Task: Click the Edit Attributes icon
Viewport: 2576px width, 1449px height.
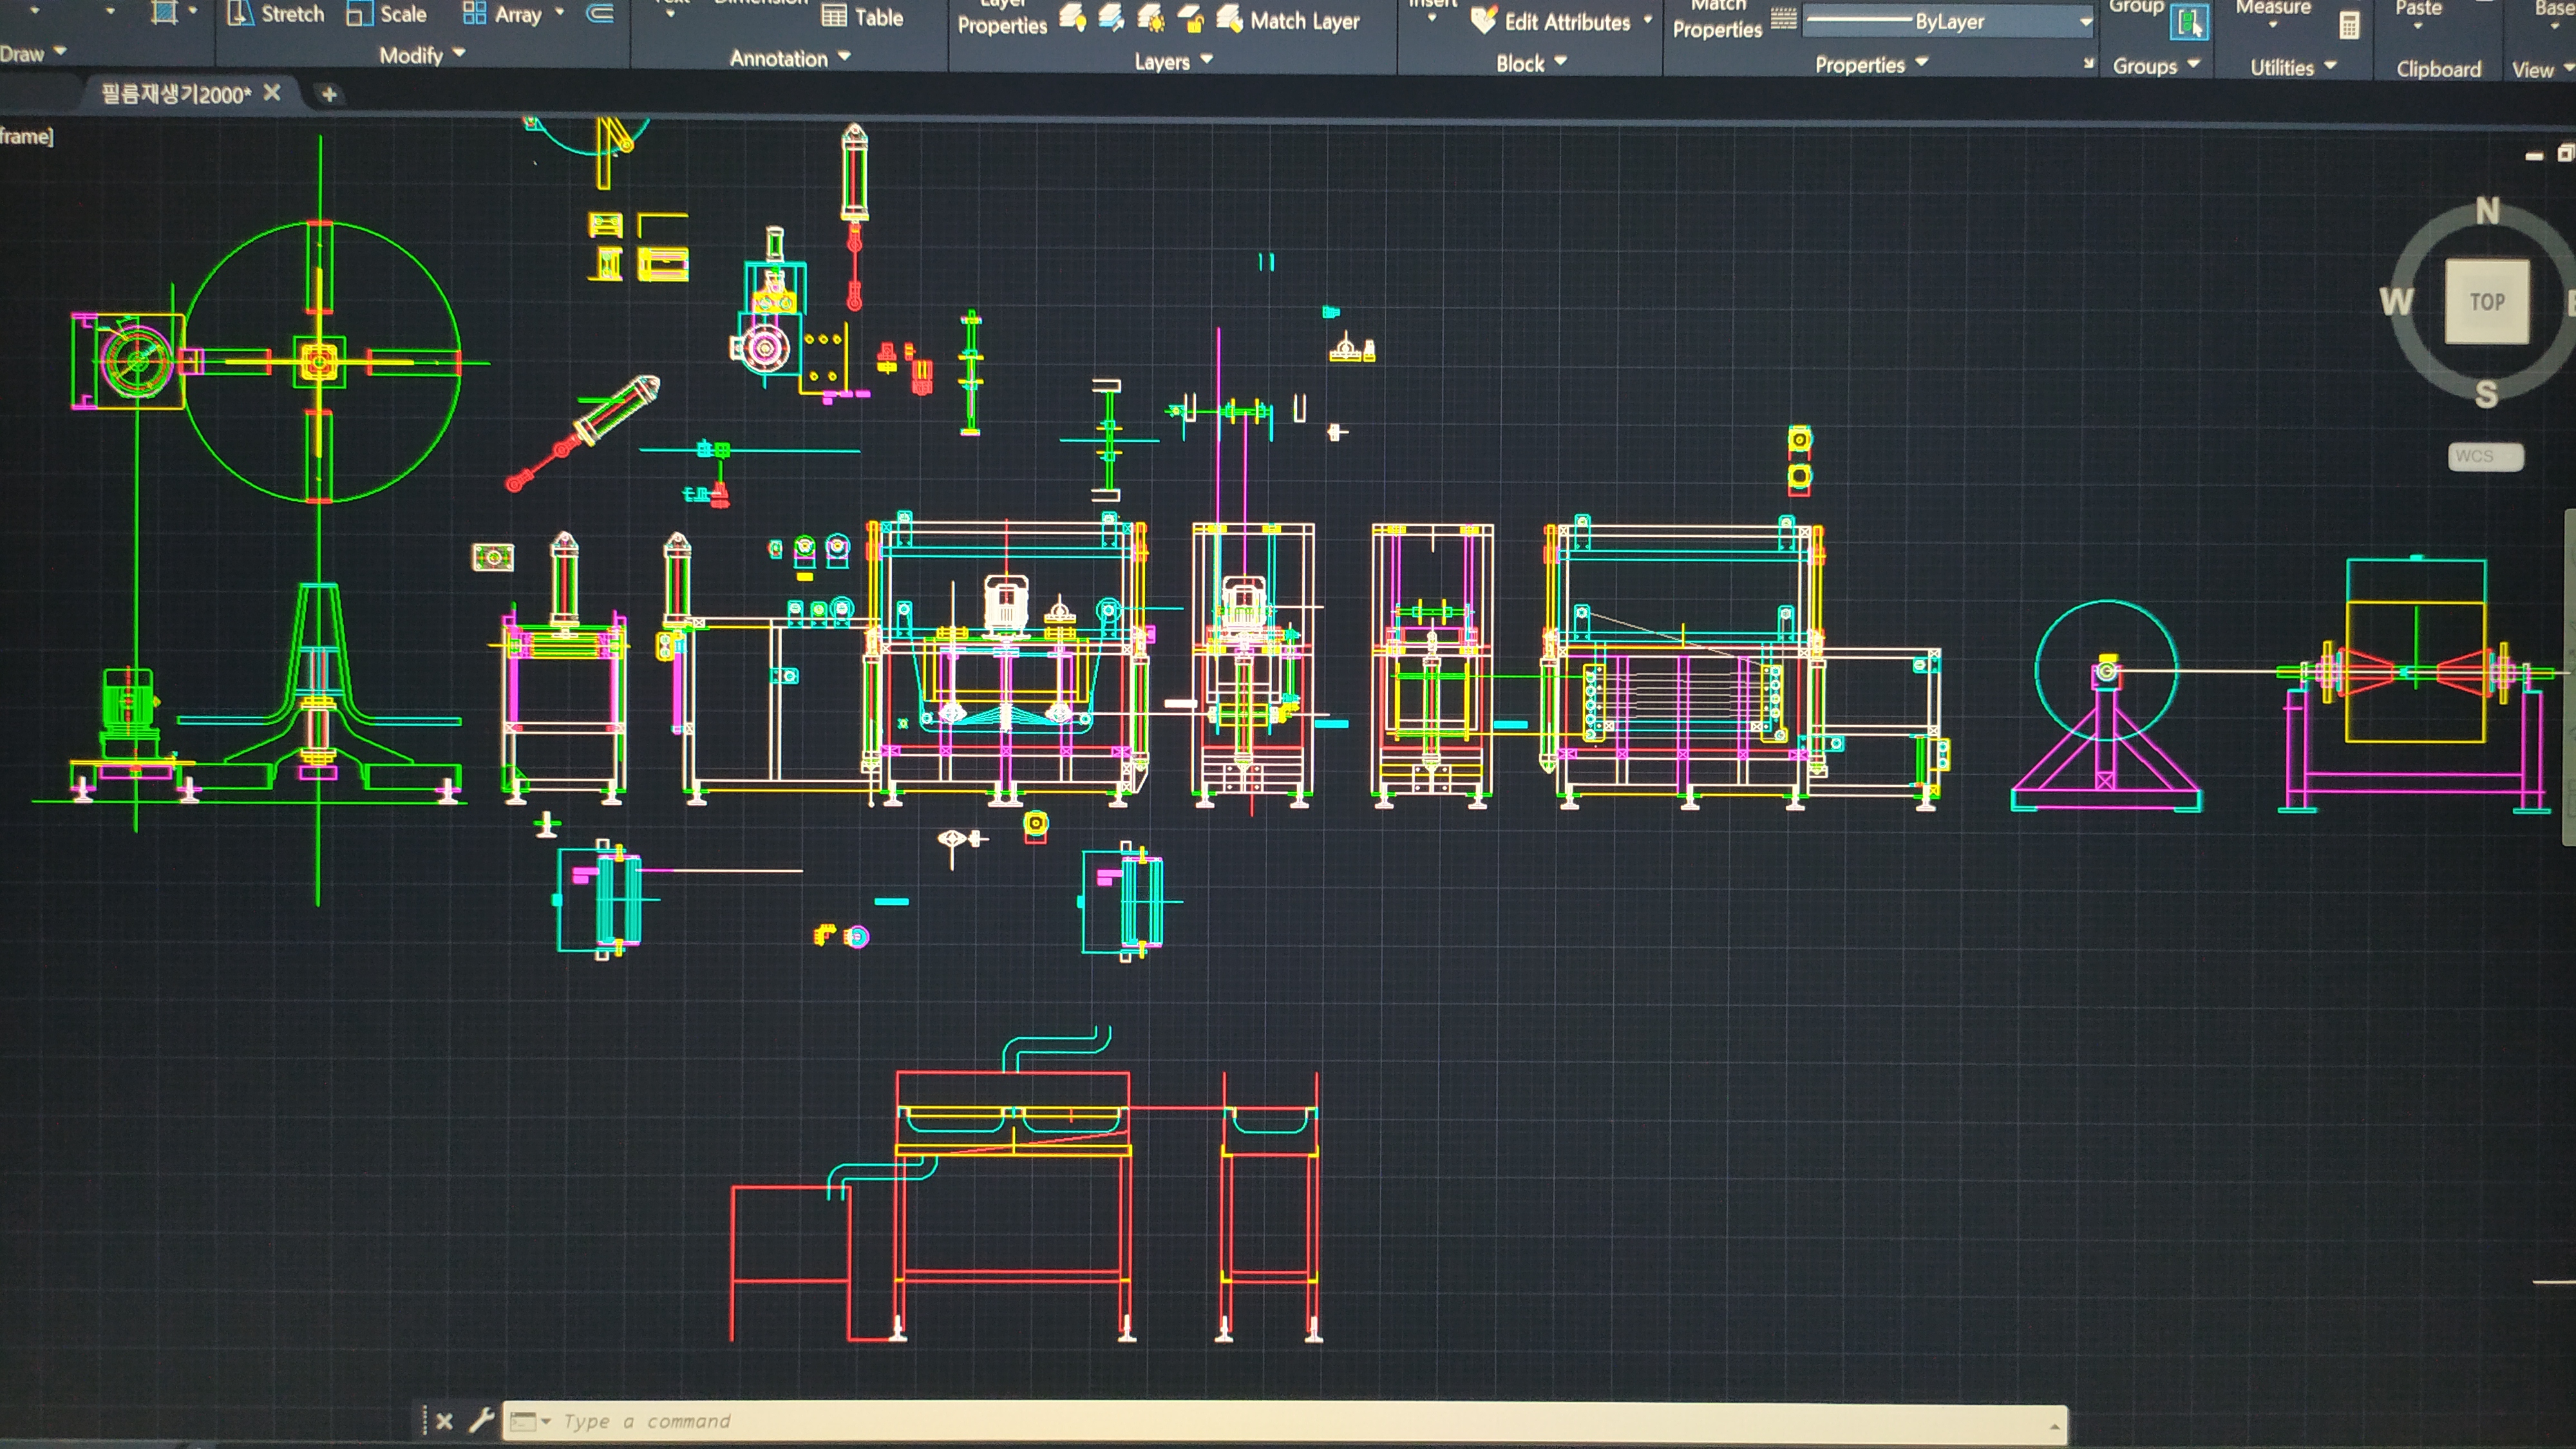Action: (1484, 20)
